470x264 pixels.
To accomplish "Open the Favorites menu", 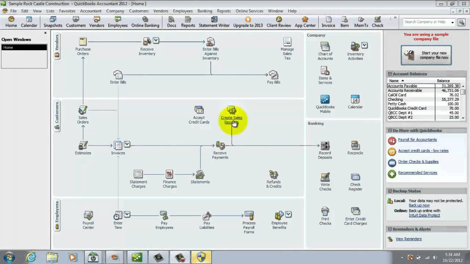I will pyautogui.click(x=67, y=11).
